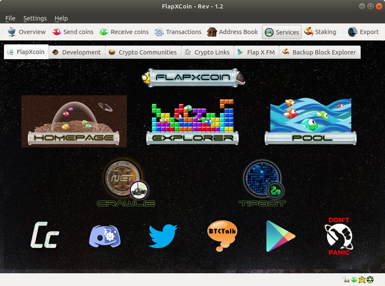Close the FlapXCoin window
Viewport: 385px width, 286px height.
click(379, 6)
